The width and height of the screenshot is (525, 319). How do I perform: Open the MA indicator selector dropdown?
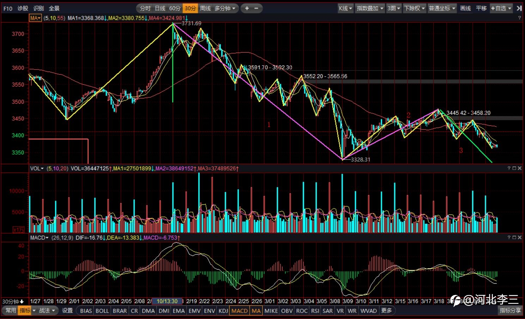click(35, 18)
